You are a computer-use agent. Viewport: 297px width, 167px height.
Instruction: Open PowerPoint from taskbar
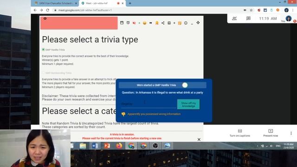107,146
